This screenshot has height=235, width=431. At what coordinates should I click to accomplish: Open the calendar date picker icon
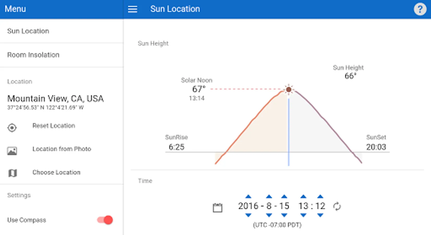pyautogui.click(x=217, y=208)
